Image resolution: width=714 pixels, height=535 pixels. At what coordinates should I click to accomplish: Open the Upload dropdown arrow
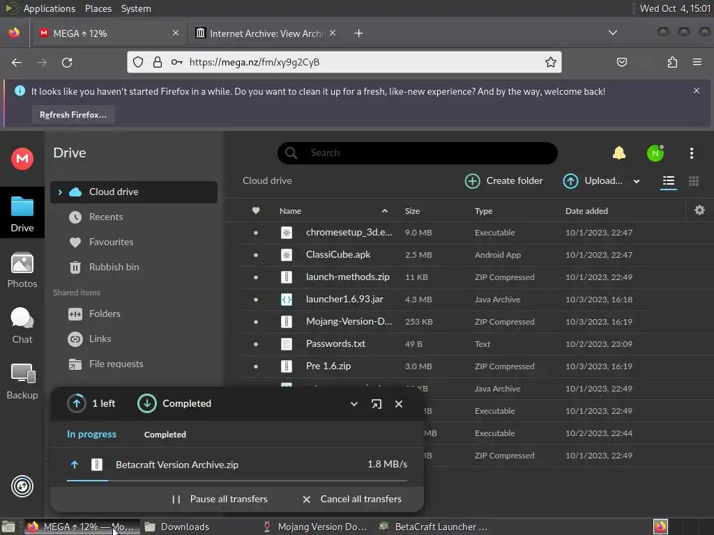[636, 182]
